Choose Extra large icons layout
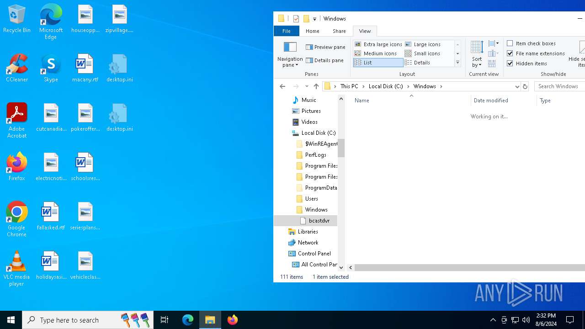The width and height of the screenshot is (585, 329). coord(378,44)
